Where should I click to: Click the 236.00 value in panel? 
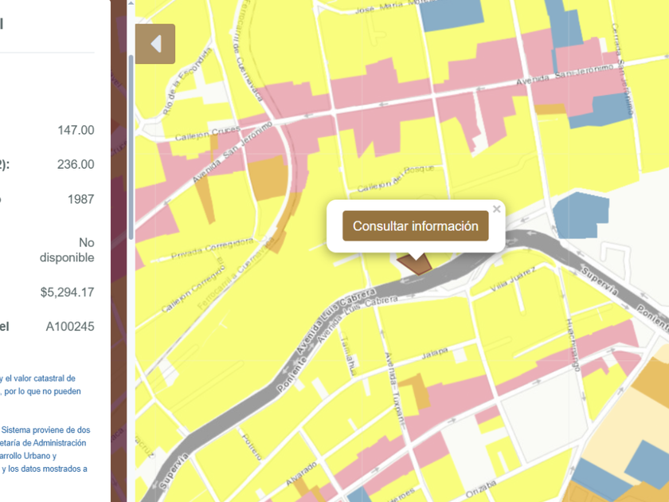click(76, 164)
